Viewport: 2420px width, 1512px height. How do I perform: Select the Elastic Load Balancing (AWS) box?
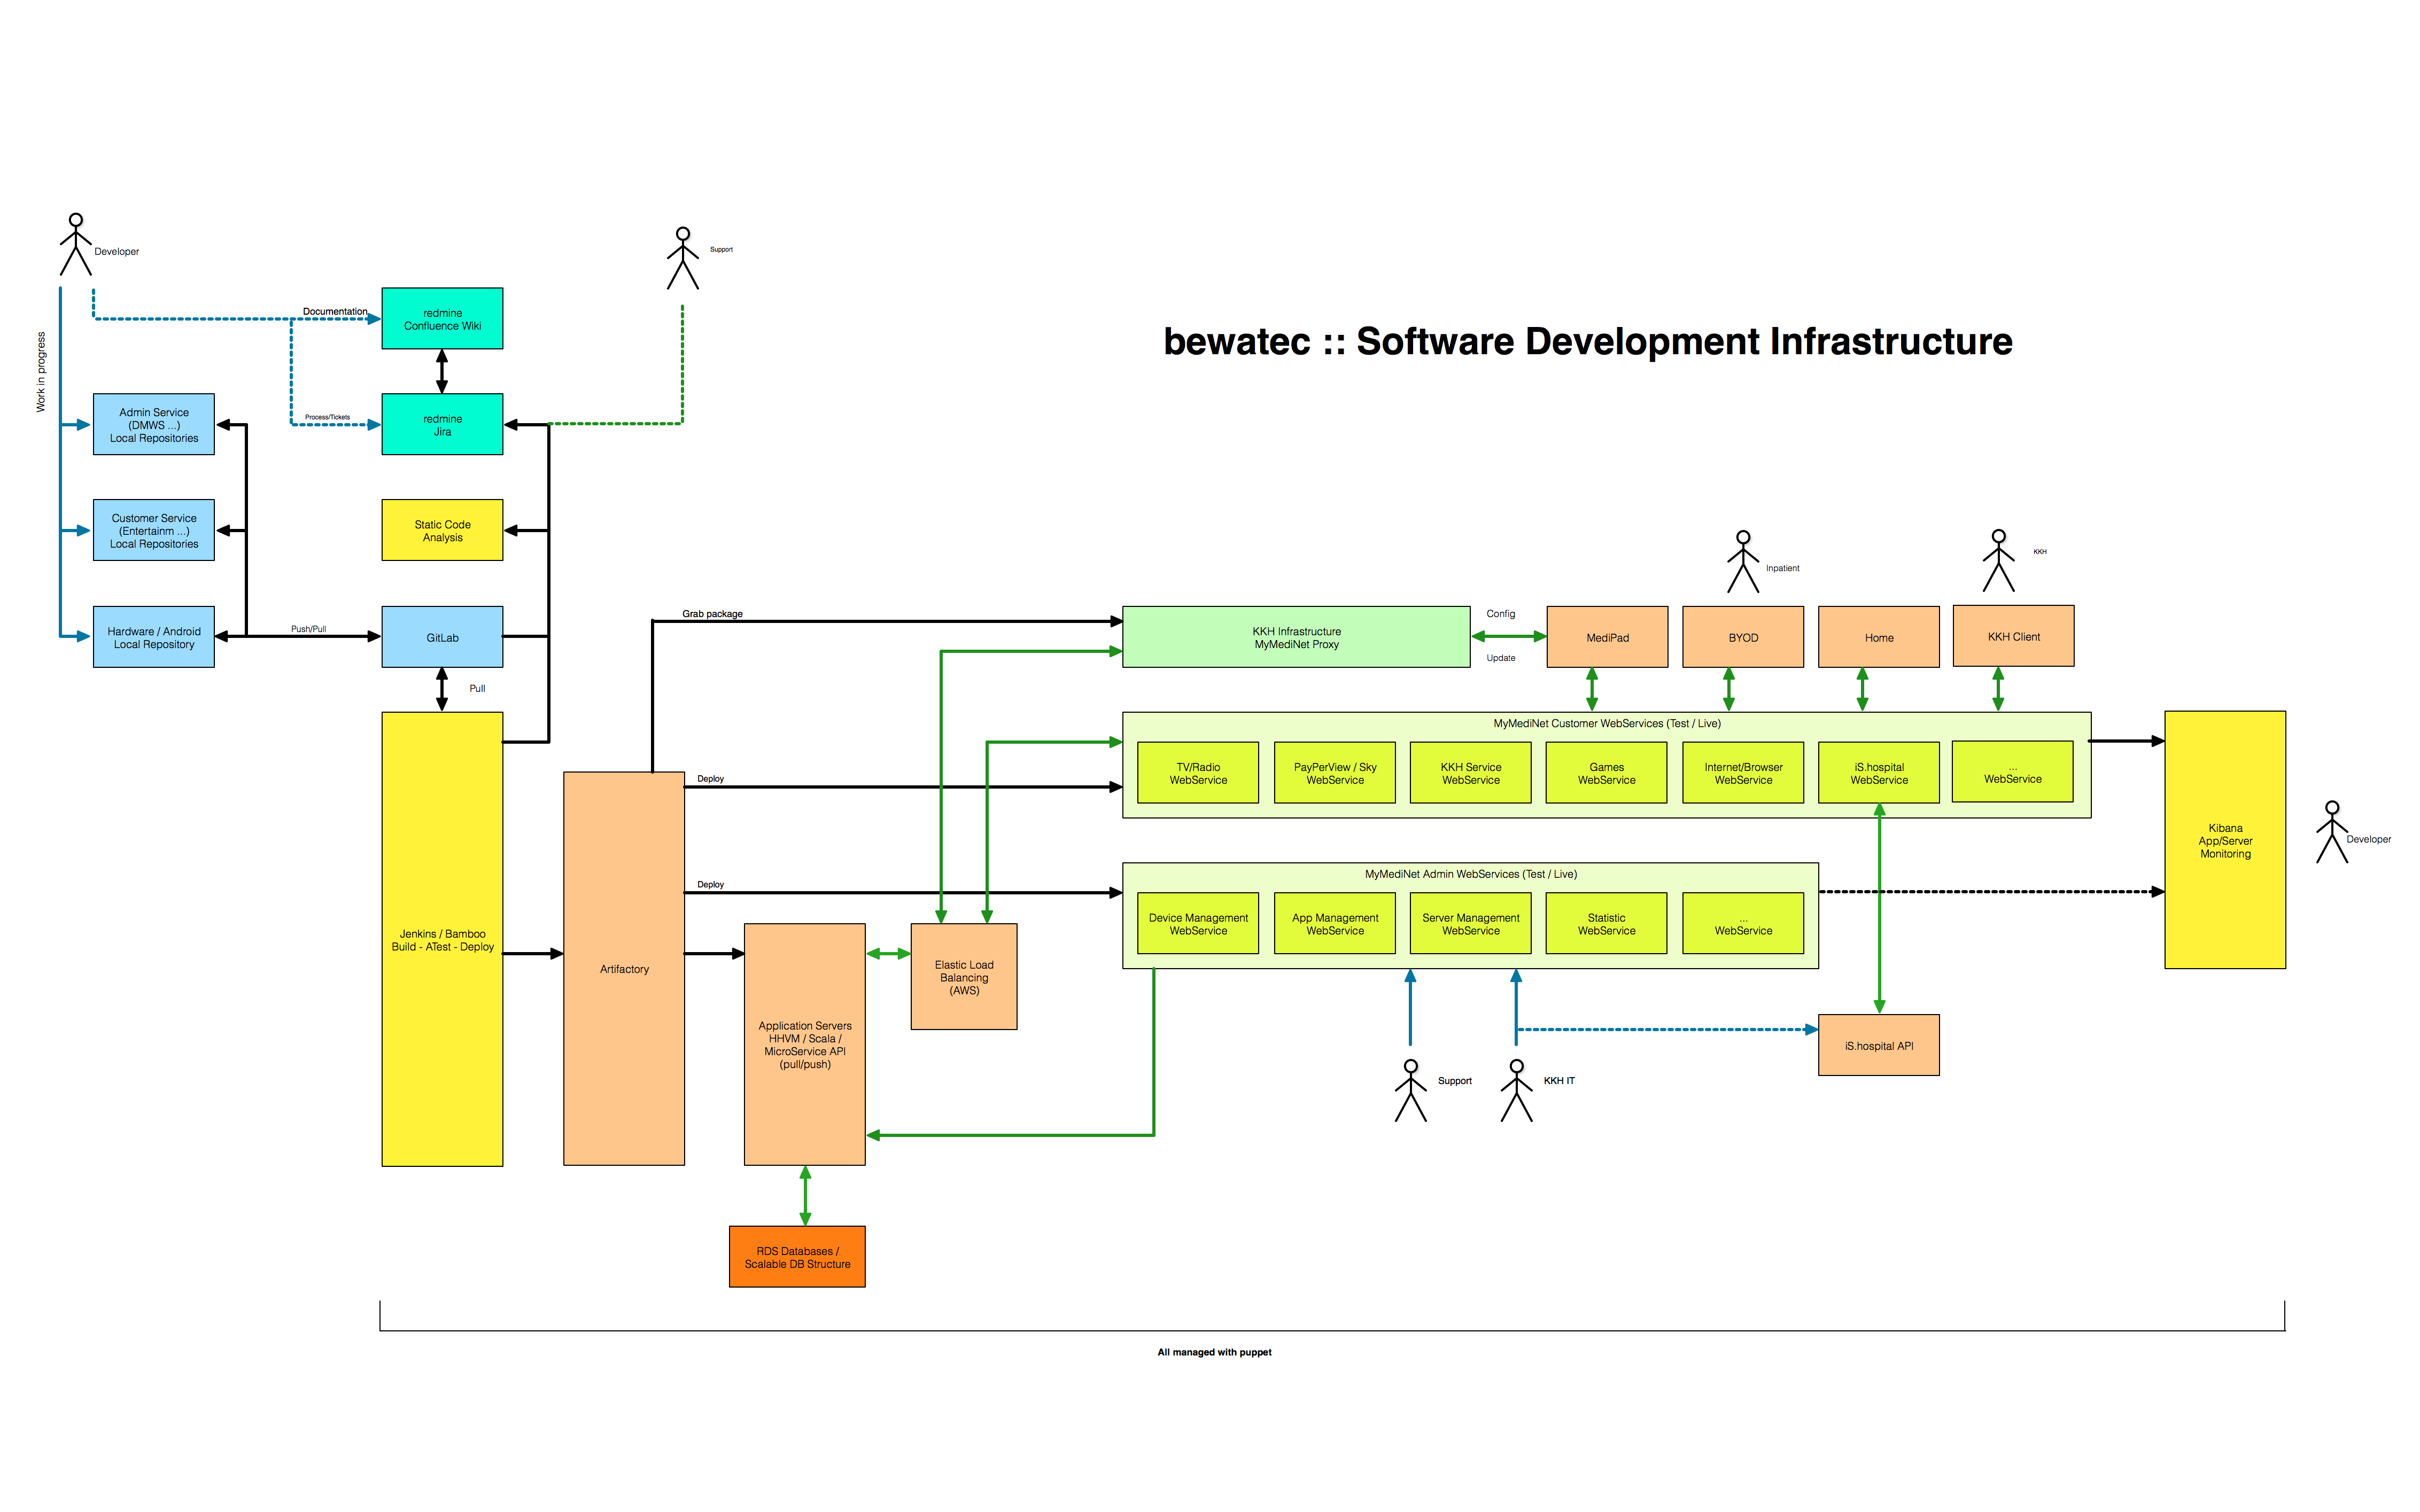964,977
